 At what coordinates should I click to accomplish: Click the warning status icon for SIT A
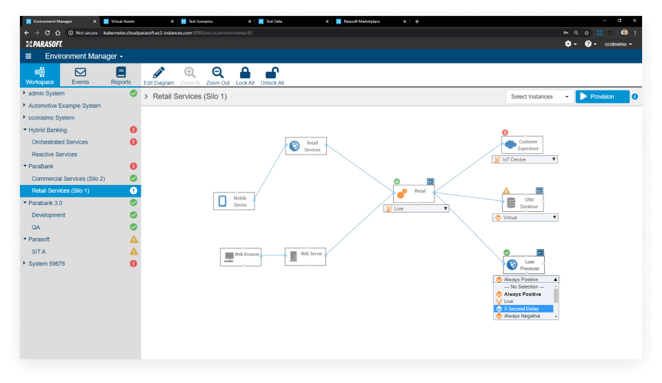click(133, 251)
